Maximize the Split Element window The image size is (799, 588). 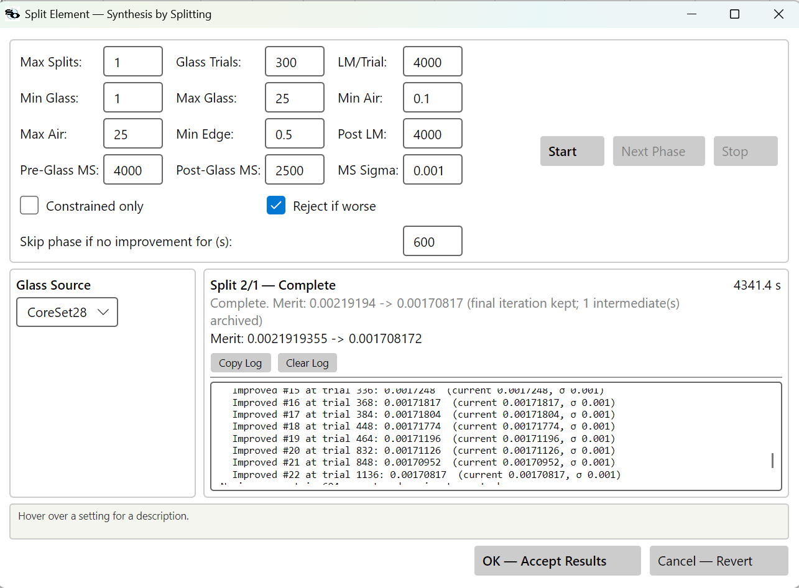[x=734, y=14]
